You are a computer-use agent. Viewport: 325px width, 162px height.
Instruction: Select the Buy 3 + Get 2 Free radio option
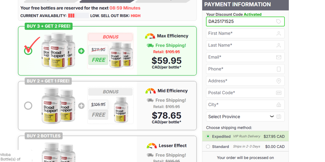(x=28, y=51)
